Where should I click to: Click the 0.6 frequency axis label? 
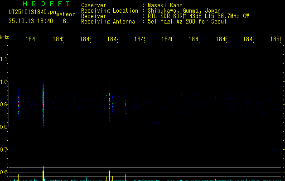[4, 172]
